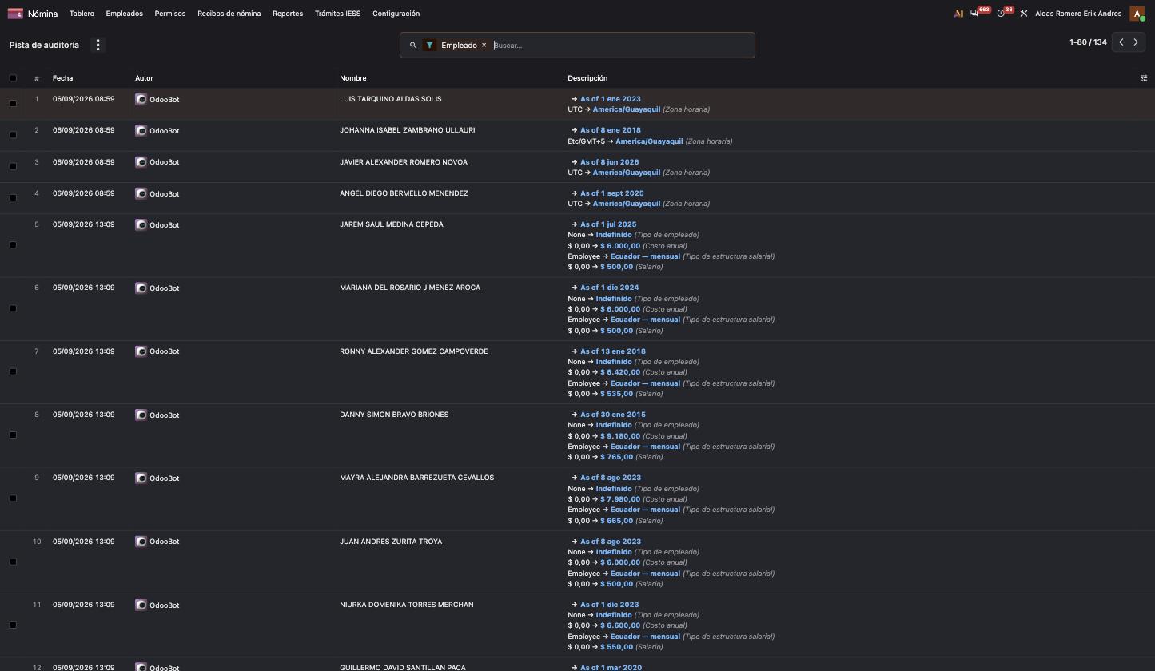Click the orange M icon in top bar
This screenshot has height=671, width=1155.
coord(958,14)
